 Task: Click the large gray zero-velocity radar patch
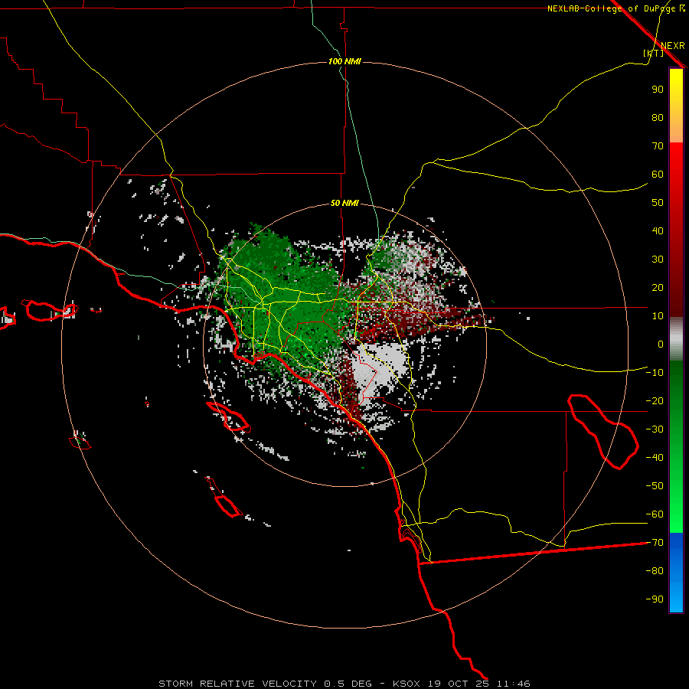[x=379, y=366]
